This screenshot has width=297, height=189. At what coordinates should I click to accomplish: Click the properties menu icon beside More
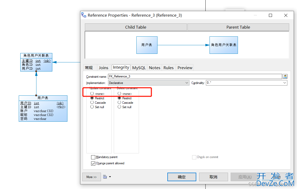(x=105, y=177)
